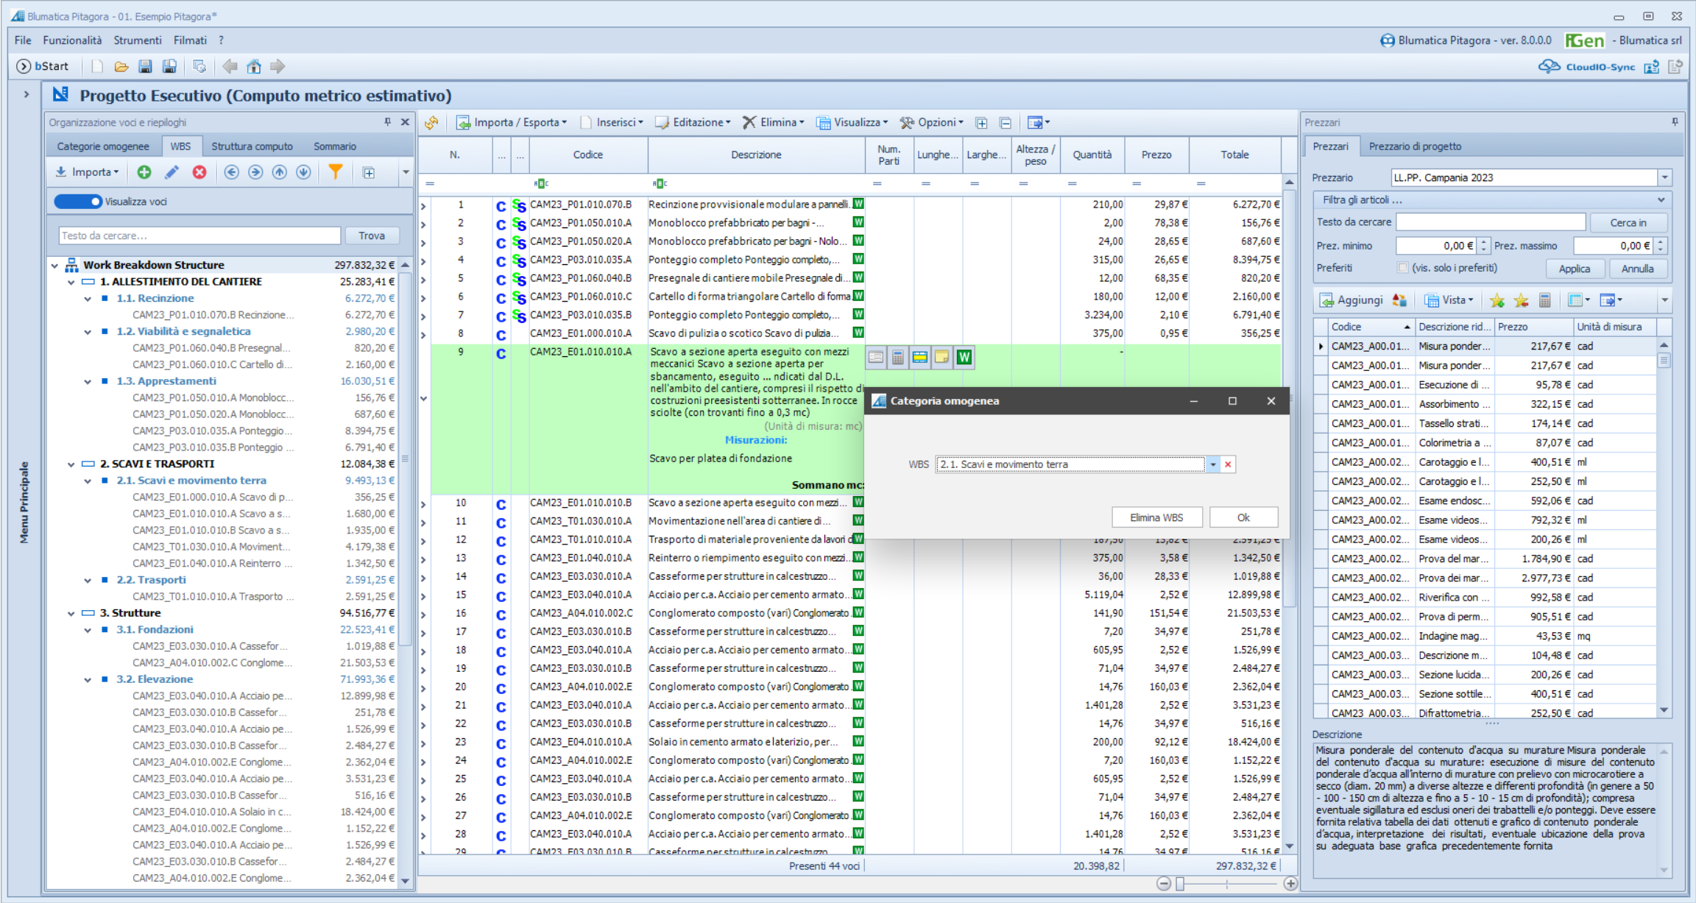Viewport: 1696px width, 903px height.
Task: Check the vis. solo i preferiti checkbox
Action: pos(1402,268)
